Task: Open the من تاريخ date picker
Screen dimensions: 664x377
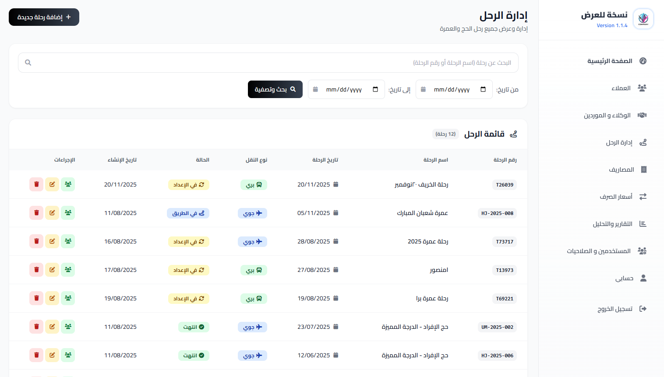Action: pos(454,89)
